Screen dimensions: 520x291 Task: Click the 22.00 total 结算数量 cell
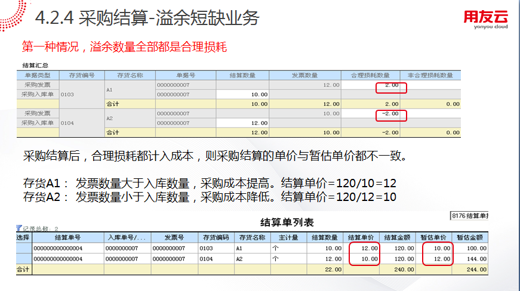pos(325,270)
